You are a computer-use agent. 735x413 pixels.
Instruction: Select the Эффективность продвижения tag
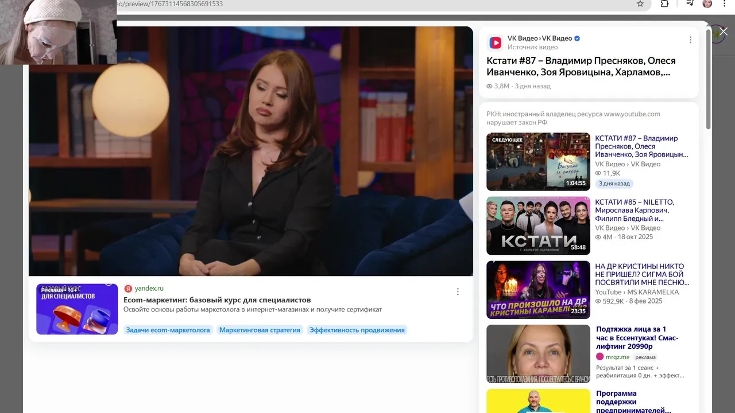coord(357,330)
